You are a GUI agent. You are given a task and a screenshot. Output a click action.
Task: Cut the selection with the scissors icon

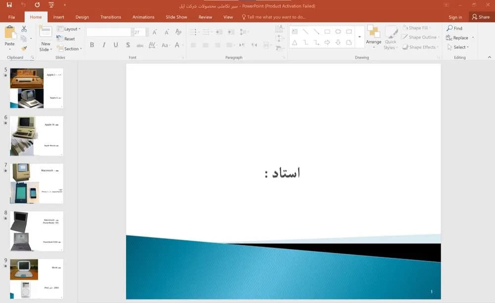(x=24, y=29)
